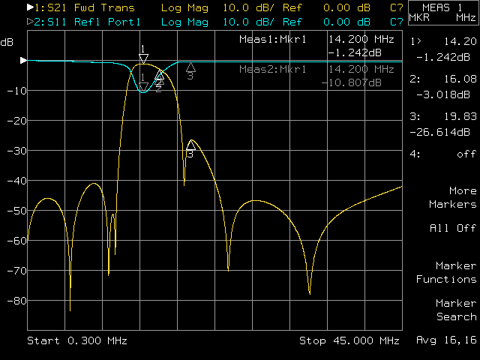Click the Avg 16,16 averaging indicator
Viewport: 480px width, 360px height.
[446, 340]
